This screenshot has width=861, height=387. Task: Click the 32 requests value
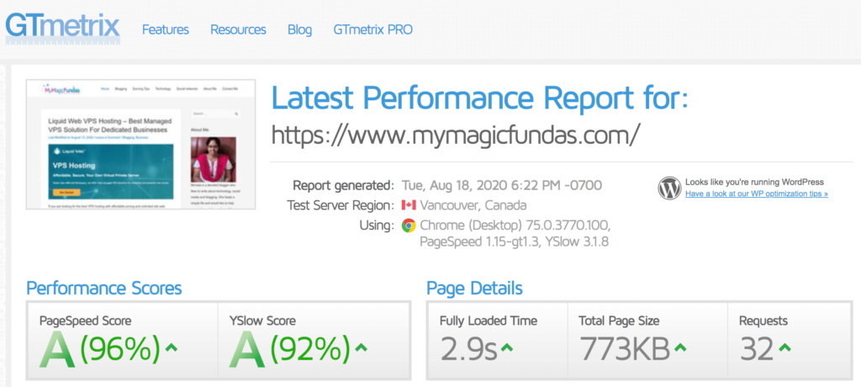[757, 350]
